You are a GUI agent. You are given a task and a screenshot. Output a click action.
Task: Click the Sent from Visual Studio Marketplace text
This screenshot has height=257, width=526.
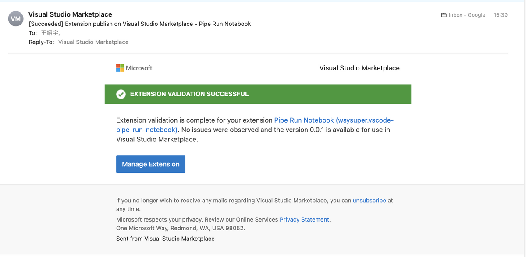pyautogui.click(x=165, y=239)
